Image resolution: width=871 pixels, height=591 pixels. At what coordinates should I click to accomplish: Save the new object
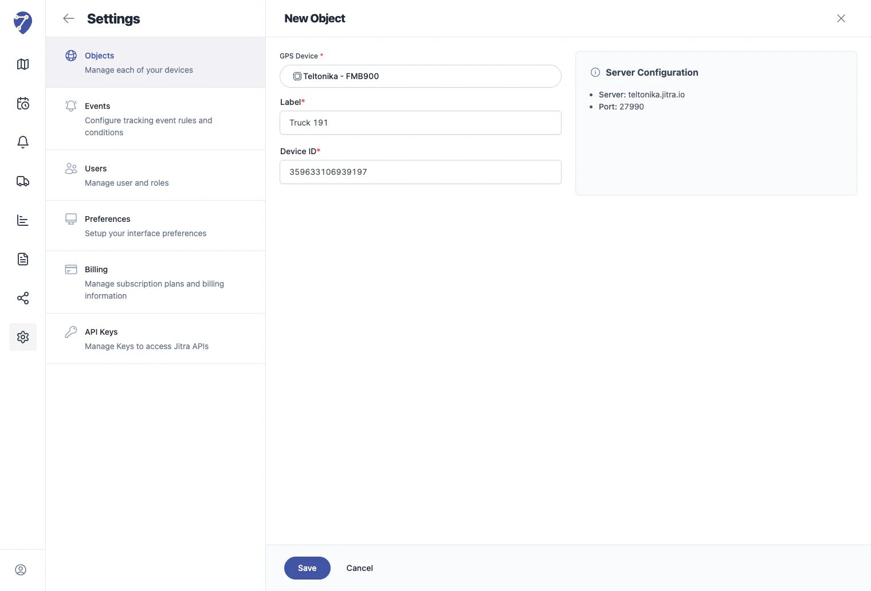(x=307, y=568)
